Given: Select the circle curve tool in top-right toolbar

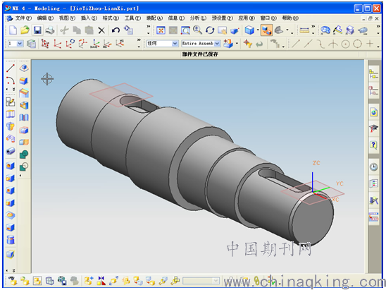Looking at the screenshot, I should click(x=357, y=44).
